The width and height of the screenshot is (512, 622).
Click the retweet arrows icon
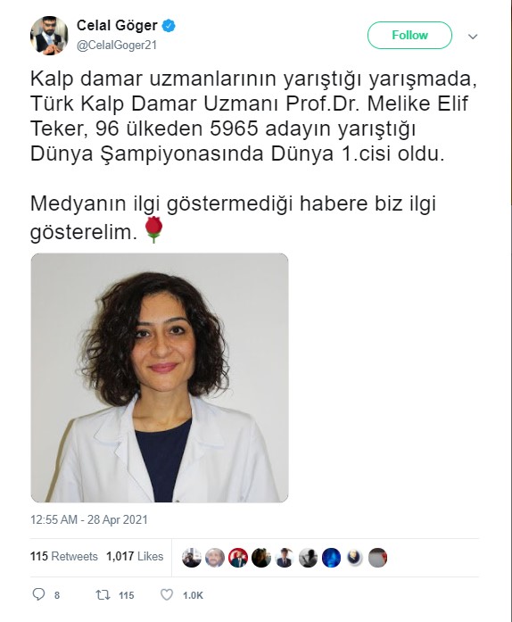[x=103, y=594]
